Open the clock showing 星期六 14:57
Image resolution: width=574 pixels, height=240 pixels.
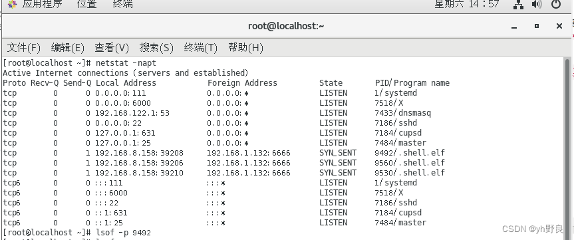[x=467, y=5]
